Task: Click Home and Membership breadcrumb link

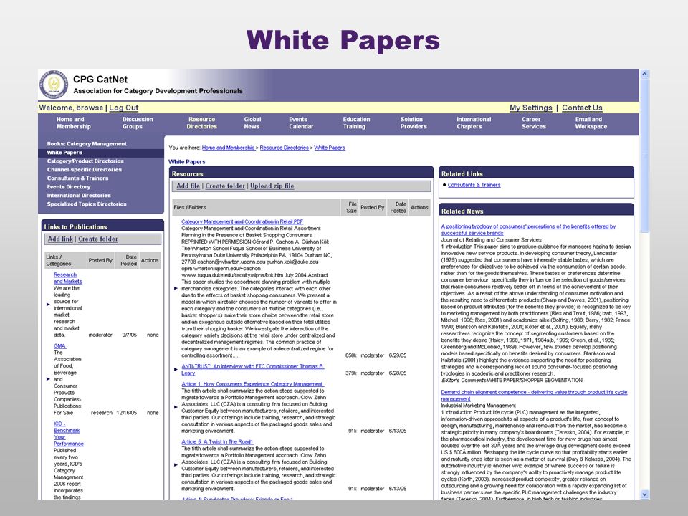Action: click(x=228, y=148)
